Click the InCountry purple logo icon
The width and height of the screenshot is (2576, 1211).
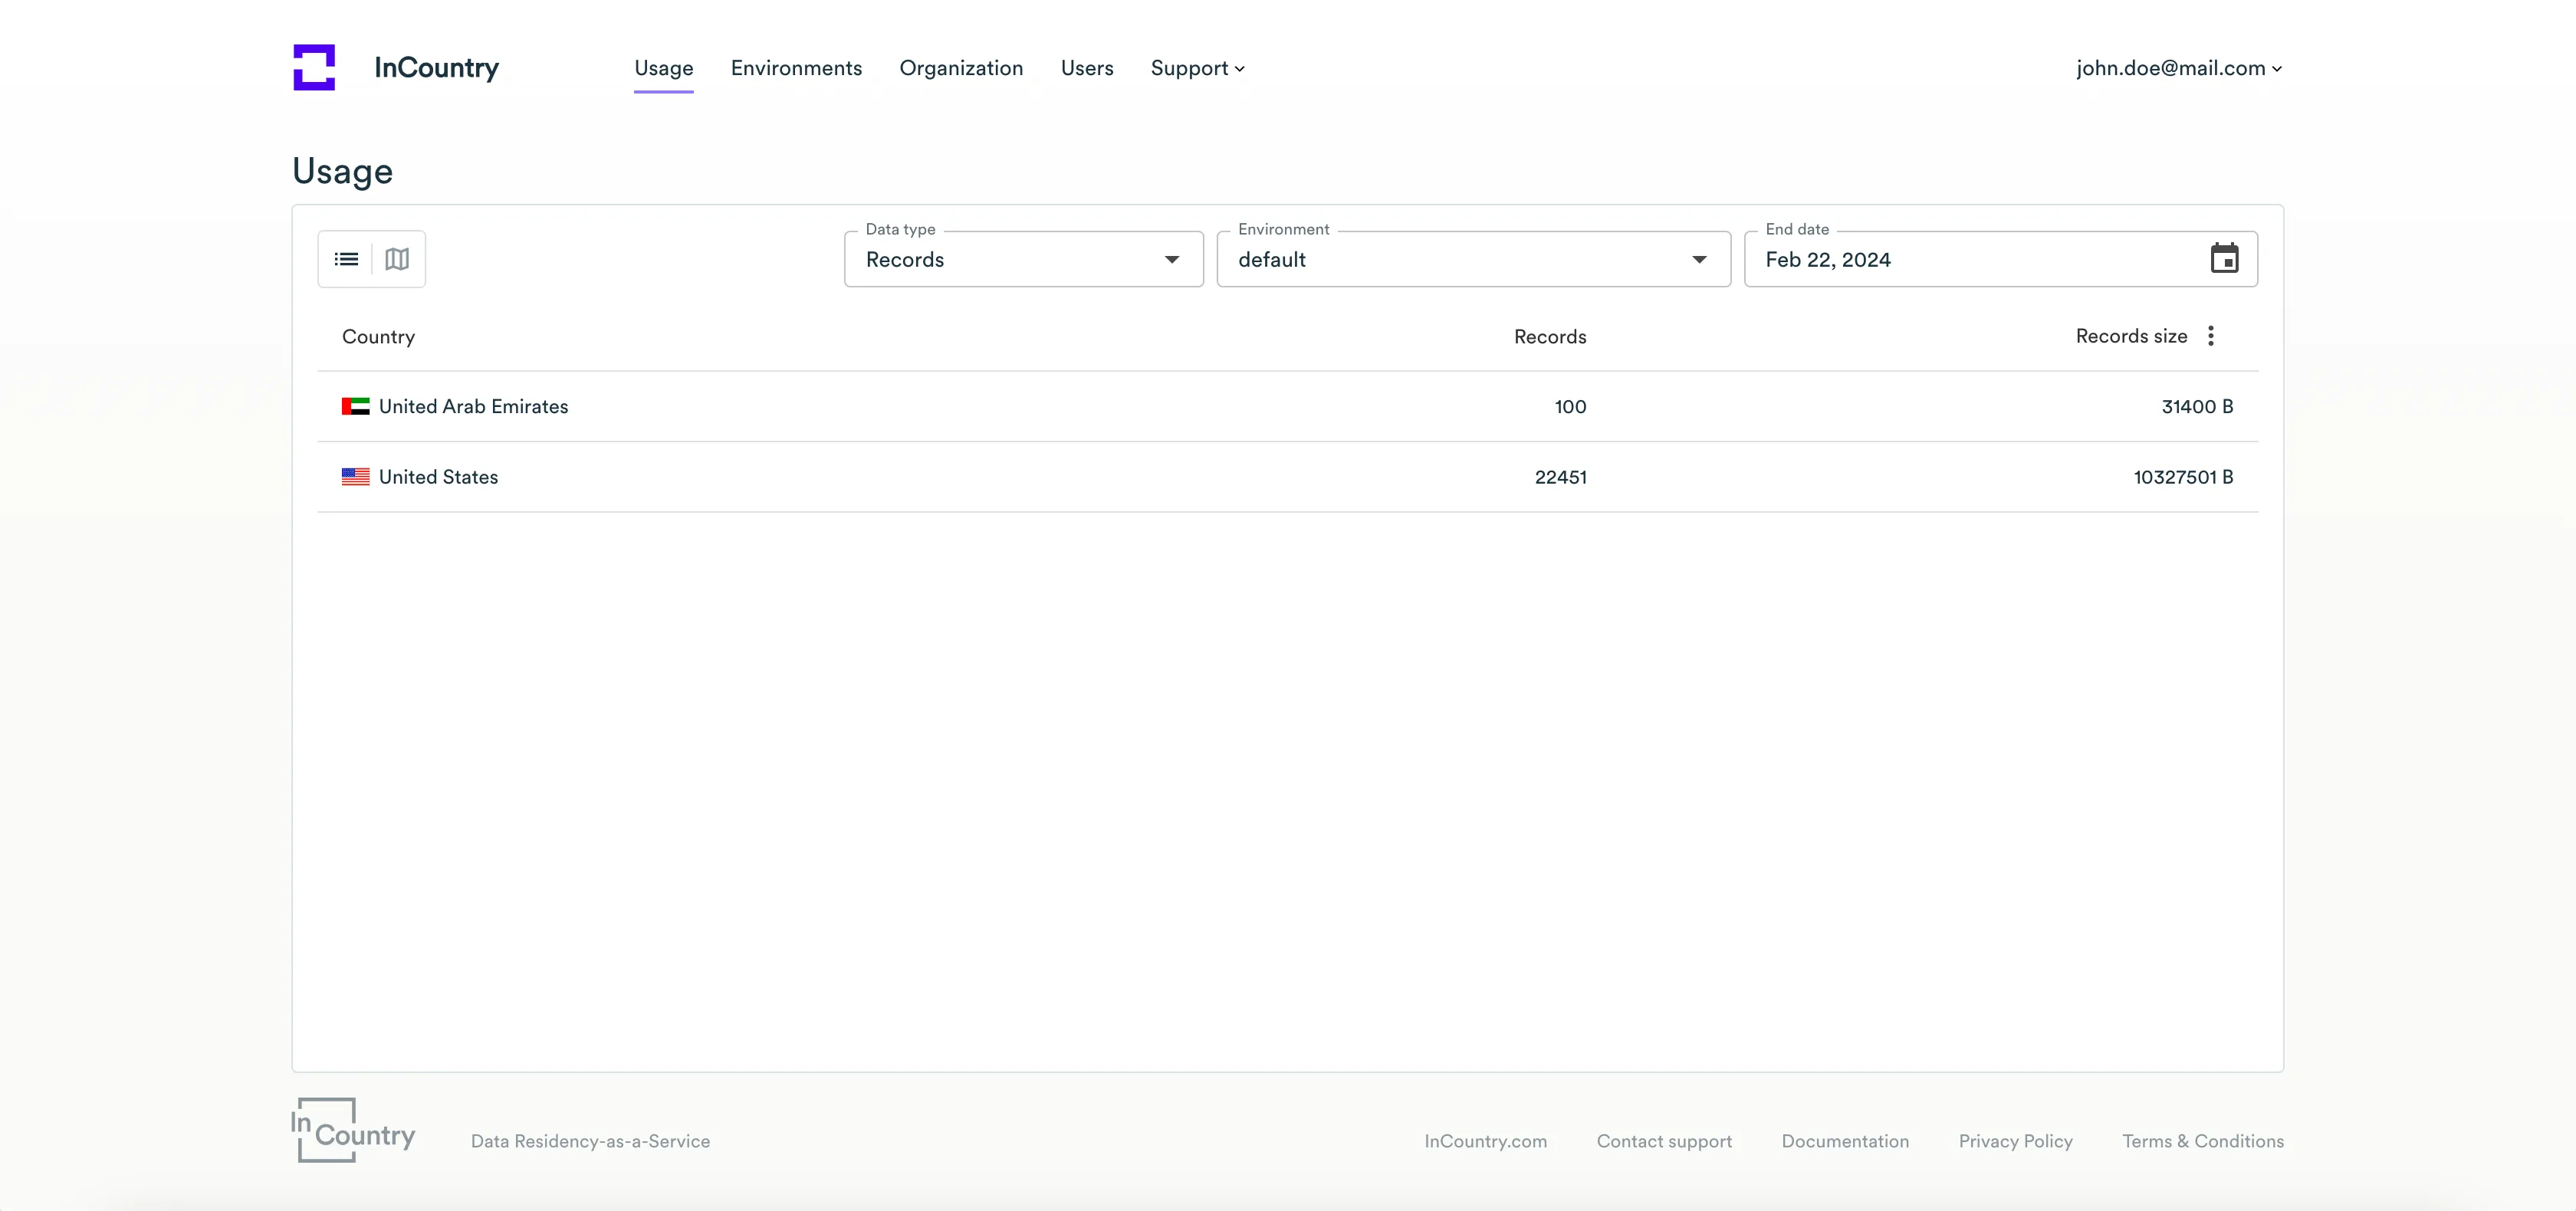click(314, 67)
